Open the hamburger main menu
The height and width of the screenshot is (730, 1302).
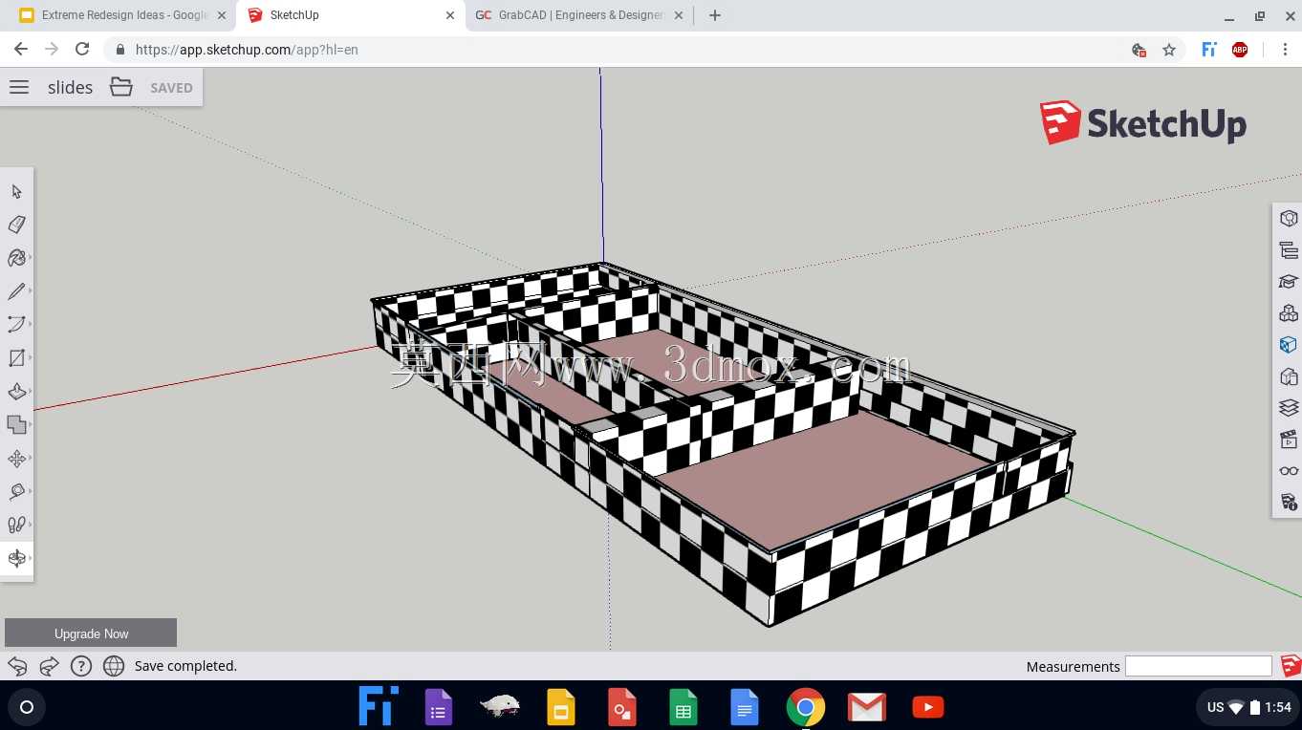click(x=19, y=87)
